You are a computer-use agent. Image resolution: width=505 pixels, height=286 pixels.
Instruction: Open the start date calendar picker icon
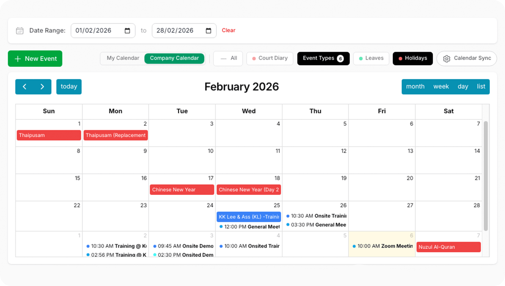[128, 31]
